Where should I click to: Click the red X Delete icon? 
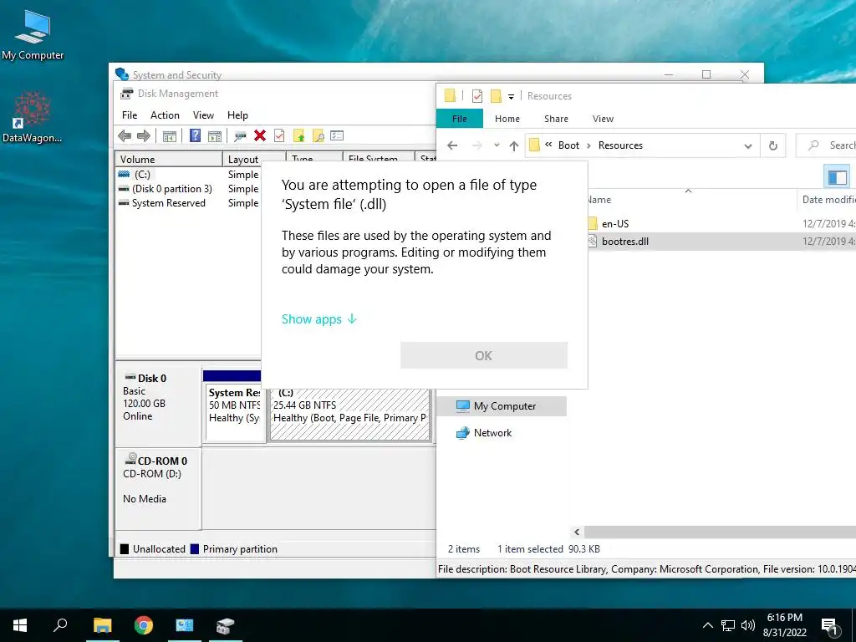[x=260, y=135]
